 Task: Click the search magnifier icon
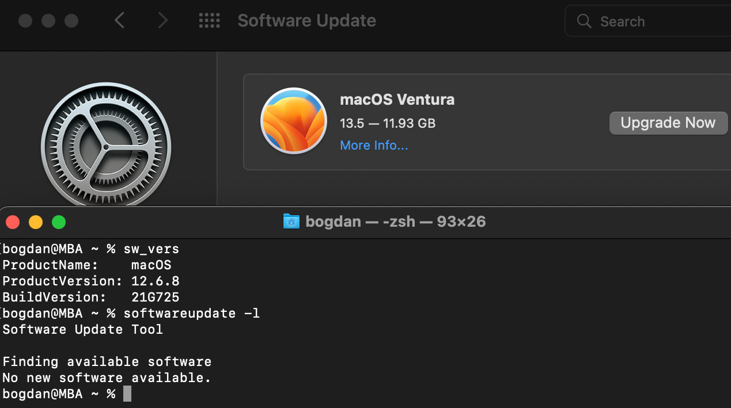coord(584,21)
